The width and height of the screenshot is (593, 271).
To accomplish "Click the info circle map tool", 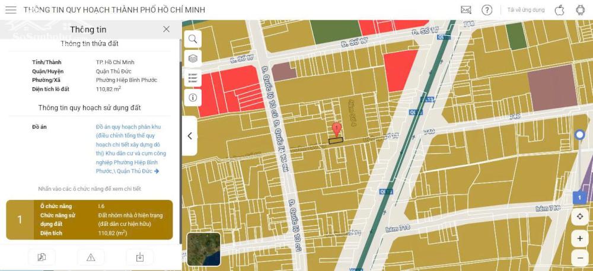I will coord(193,98).
